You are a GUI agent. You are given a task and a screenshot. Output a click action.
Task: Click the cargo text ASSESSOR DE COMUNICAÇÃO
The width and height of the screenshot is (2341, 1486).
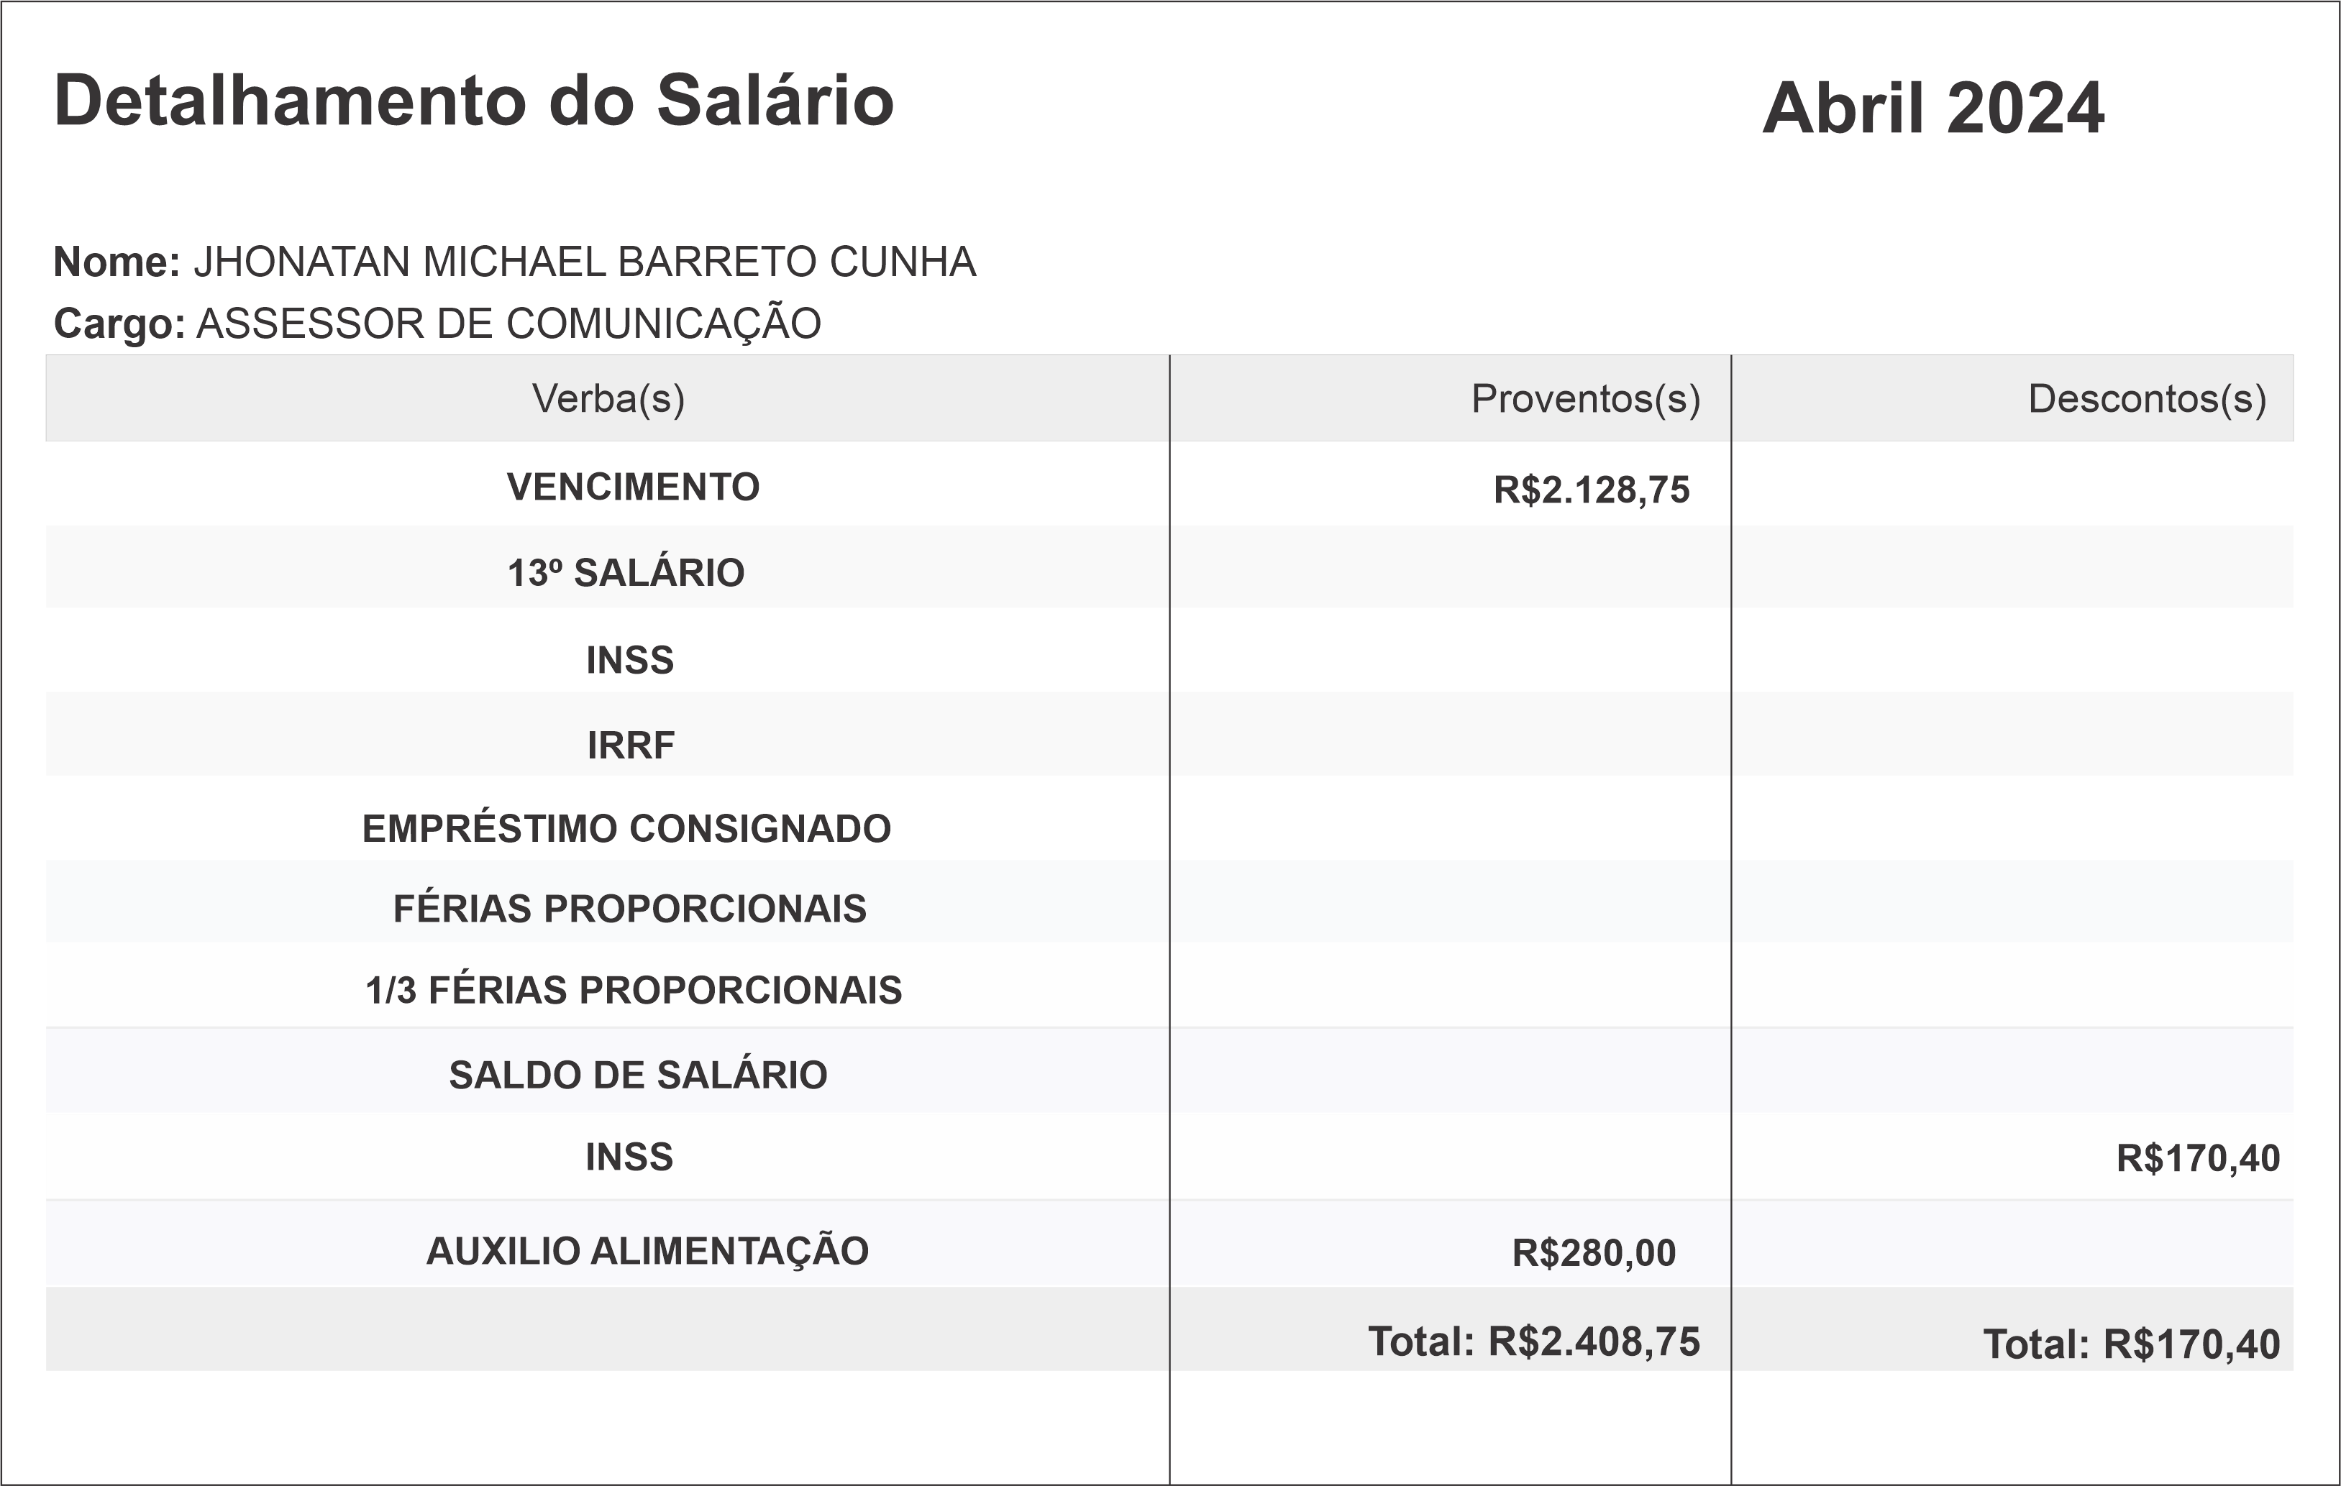508,324
